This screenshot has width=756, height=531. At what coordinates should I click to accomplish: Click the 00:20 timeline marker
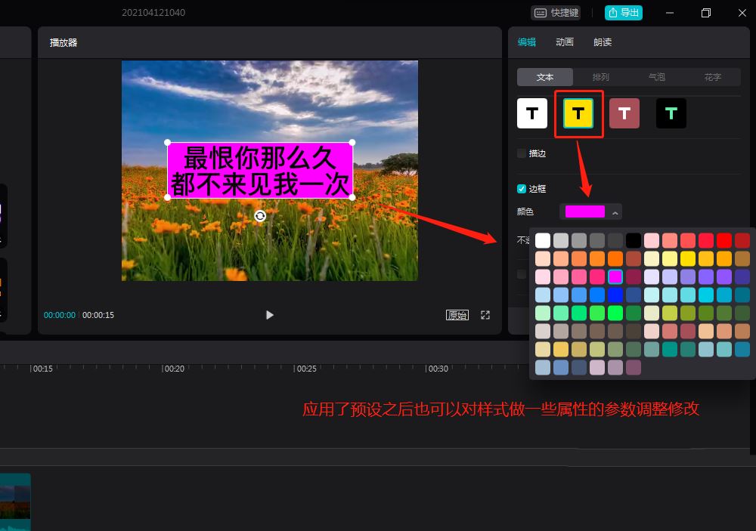[174, 369]
